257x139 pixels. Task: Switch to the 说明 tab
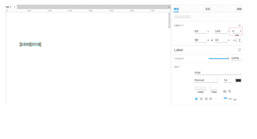pyautogui.click(x=239, y=9)
